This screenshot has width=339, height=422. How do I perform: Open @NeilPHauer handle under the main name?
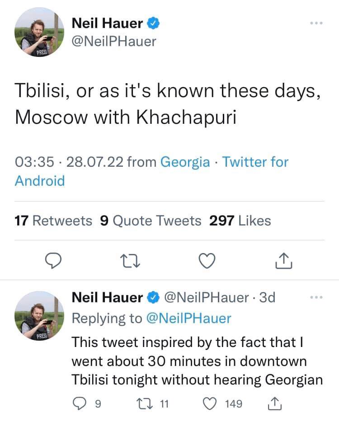(x=114, y=41)
